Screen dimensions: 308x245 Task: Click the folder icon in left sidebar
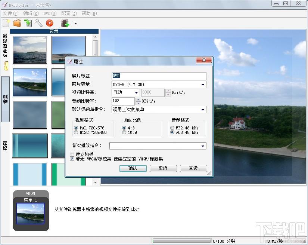click(x=6, y=66)
